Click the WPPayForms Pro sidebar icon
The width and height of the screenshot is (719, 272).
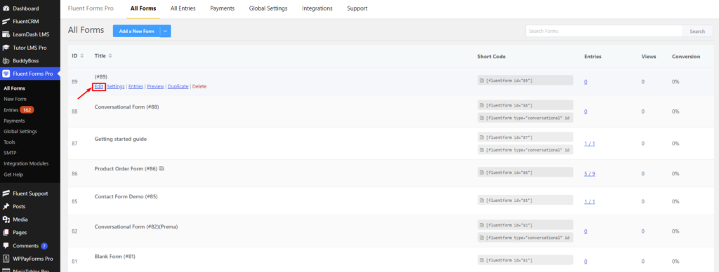[x=6, y=259]
